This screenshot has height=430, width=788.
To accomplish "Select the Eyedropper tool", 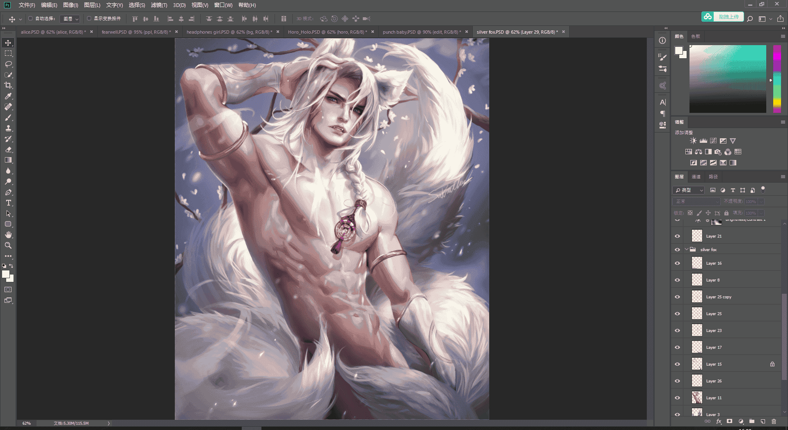I will (8, 96).
